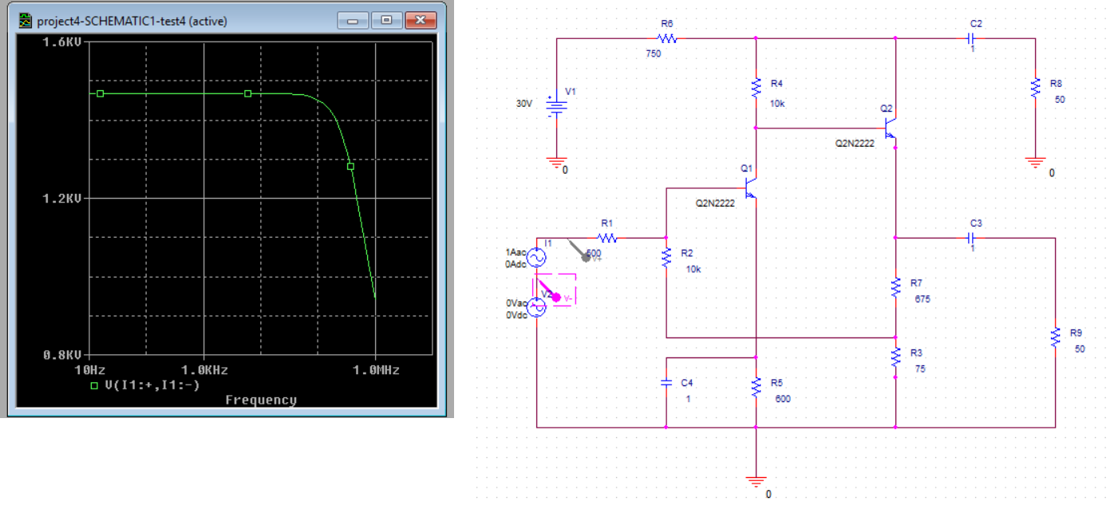
Task: Click the R7 675 ohm resistor
Action: pyautogui.click(x=895, y=287)
